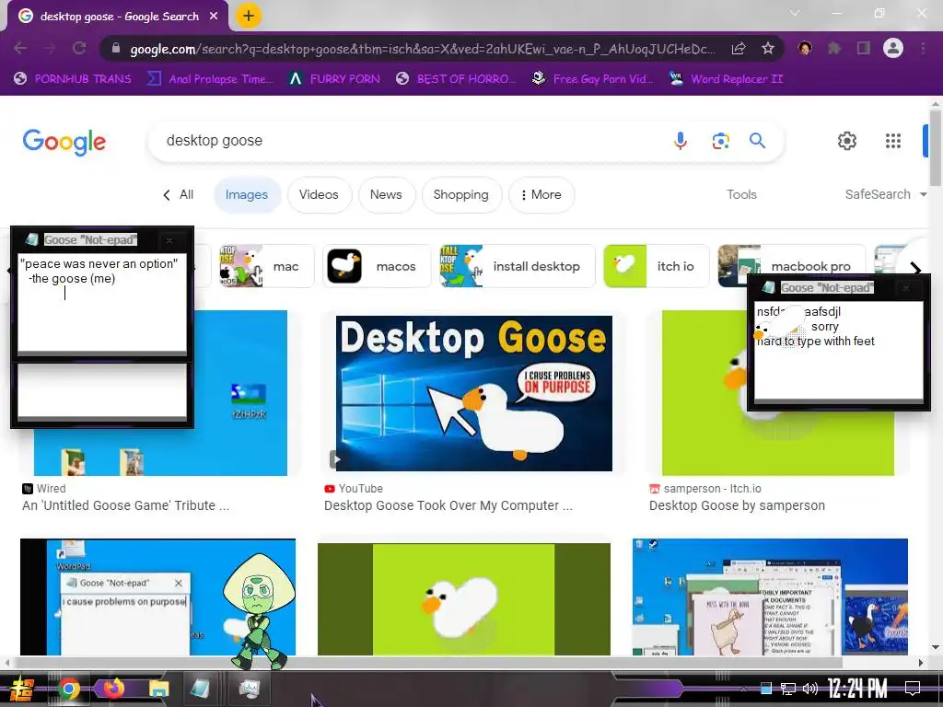Open 'Desktop Goose Took Over My Computer' link
This screenshot has height=707, width=943.
tap(448, 505)
